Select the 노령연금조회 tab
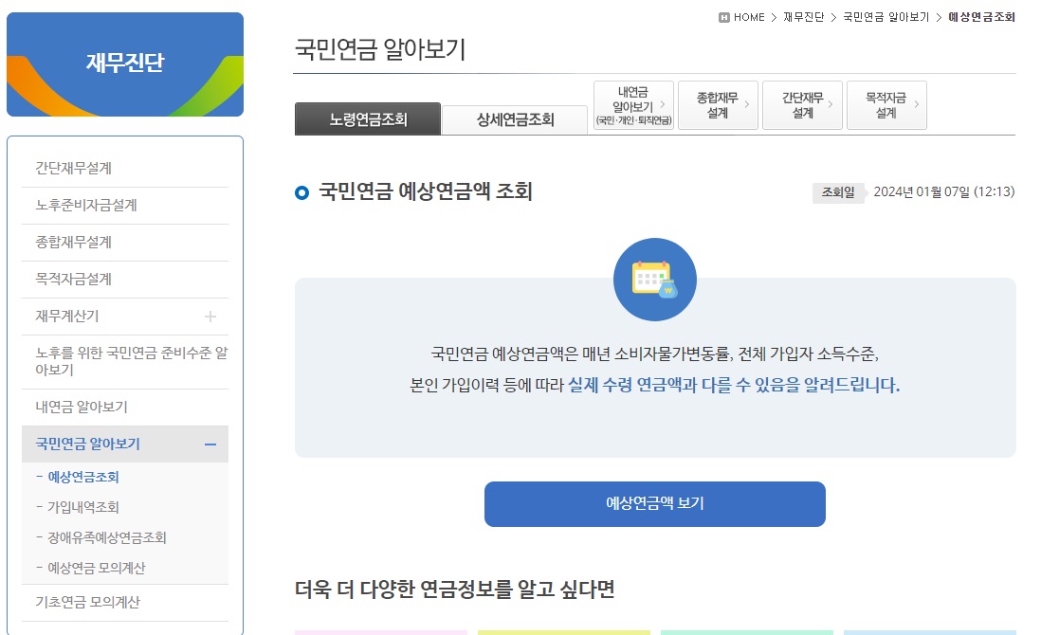This screenshot has height=635, width=1041. tap(368, 119)
